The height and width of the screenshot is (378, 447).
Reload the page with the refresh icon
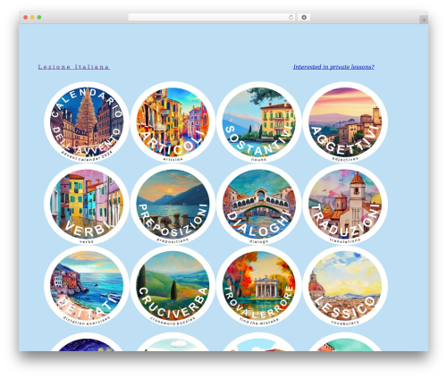click(291, 17)
